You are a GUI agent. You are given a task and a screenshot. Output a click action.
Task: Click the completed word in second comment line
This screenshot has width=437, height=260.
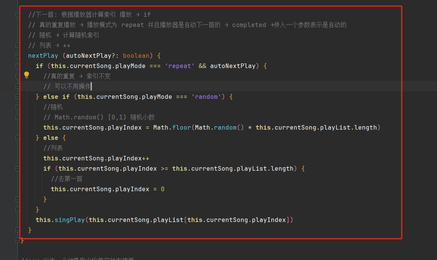tap(249, 25)
